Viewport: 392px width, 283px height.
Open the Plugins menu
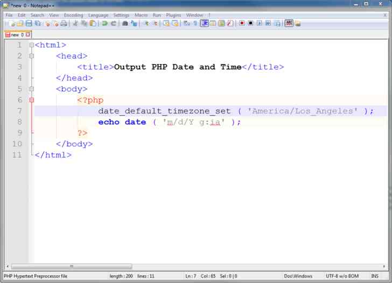173,15
